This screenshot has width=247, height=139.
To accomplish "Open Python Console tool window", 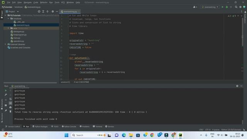I will click(69, 126).
